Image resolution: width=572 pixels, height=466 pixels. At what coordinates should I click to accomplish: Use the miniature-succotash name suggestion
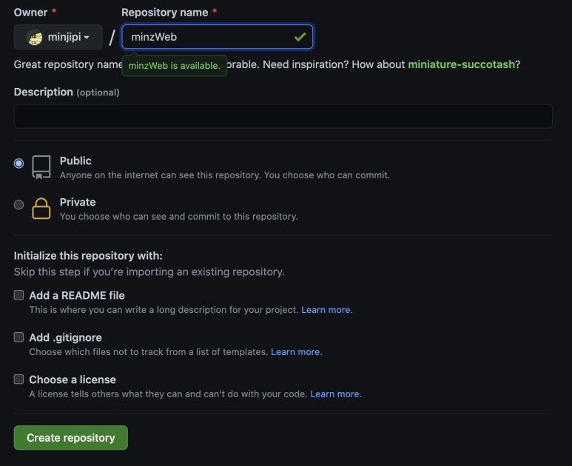coord(461,64)
